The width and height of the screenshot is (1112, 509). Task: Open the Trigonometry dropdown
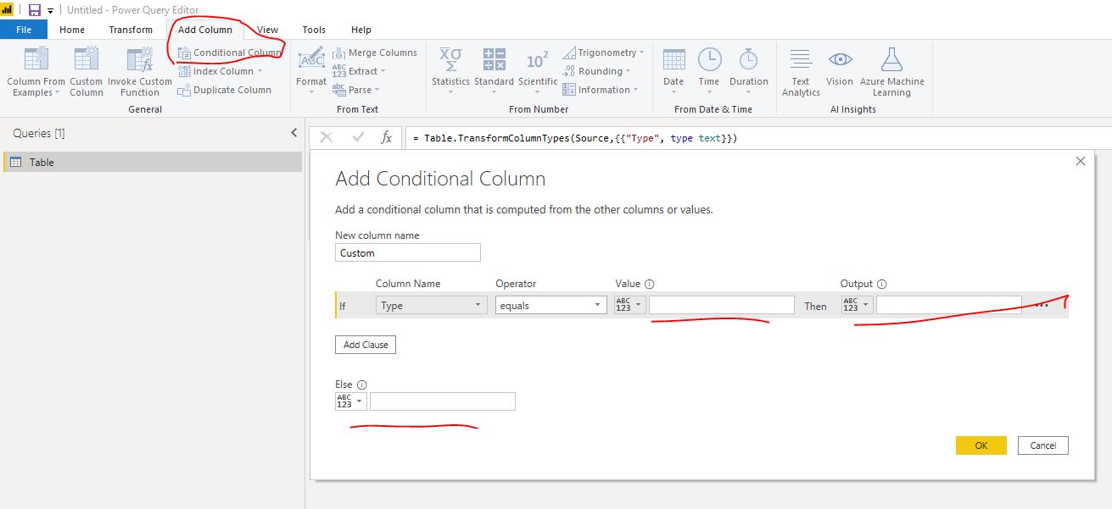pos(603,53)
